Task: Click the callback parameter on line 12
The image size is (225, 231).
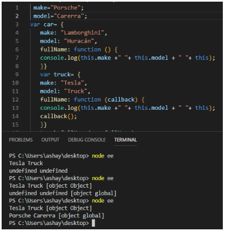Action: pos(121,99)
